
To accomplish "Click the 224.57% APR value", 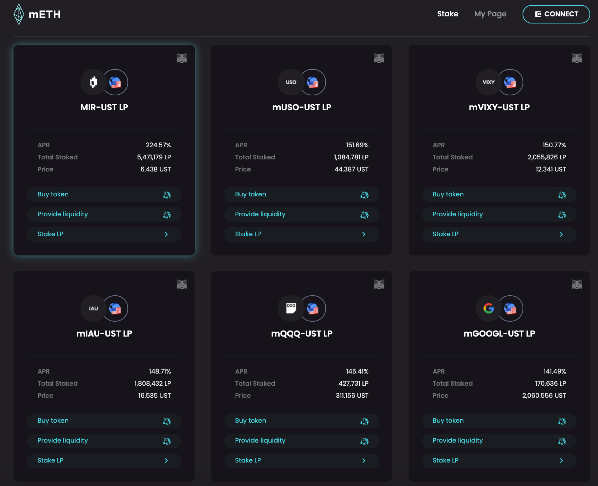I will (x=158, y=145).
